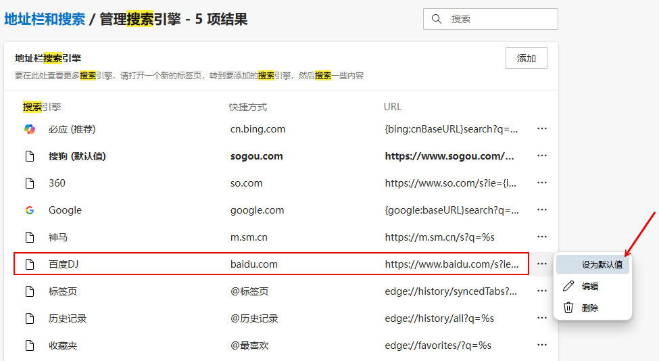Image resolution: width=659 pixels, height=361 pixels.
Task: Click the https://www.sogou.com/ URL text
Action: click(x=449, y=156)
